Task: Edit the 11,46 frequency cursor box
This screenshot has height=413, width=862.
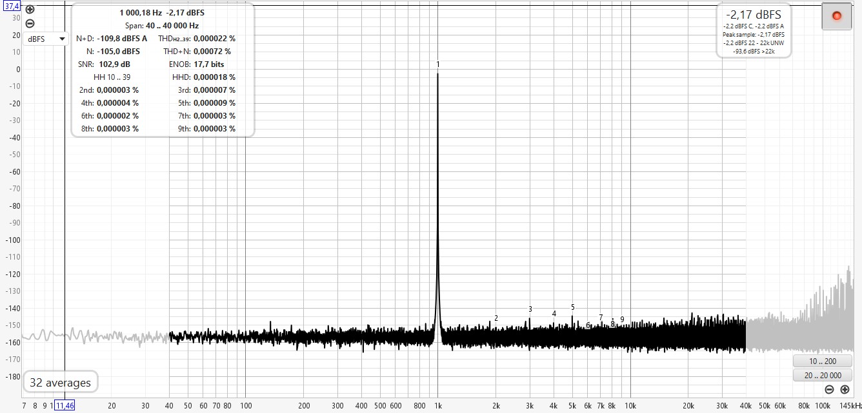Action: pos(65,406)
